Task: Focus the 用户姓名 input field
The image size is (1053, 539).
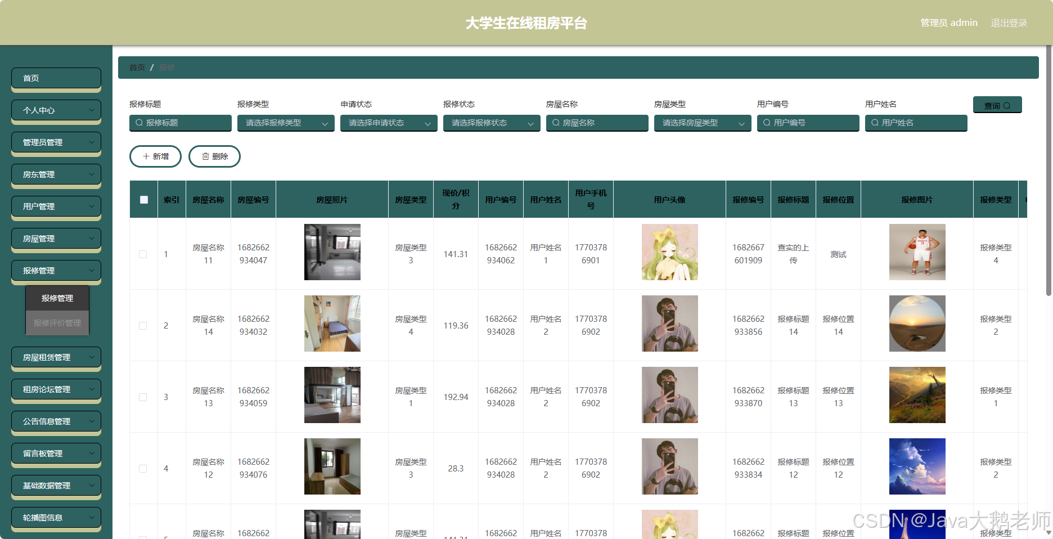Action: click(916, 123)
